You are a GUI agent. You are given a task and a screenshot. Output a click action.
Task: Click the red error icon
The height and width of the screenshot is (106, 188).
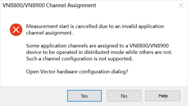point(16,30)
